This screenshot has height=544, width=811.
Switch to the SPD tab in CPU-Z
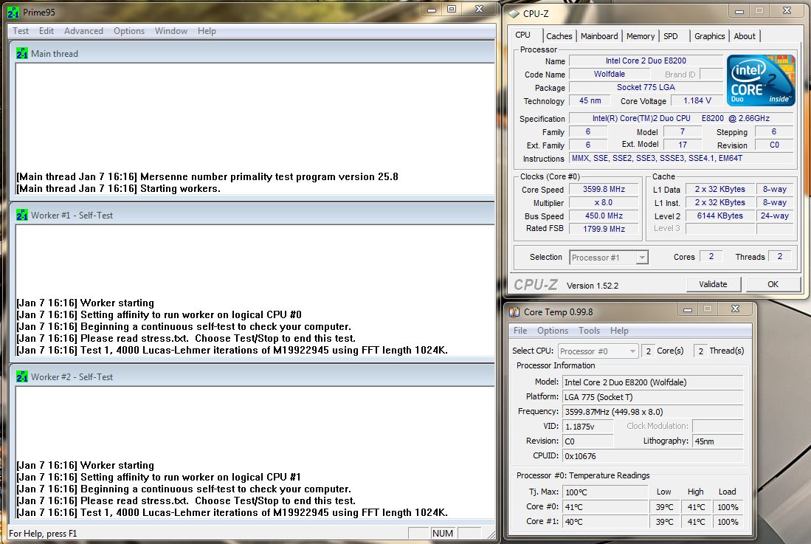tap(670, 36)
